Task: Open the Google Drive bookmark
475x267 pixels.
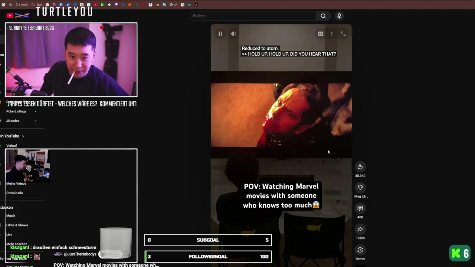Action: [x=10, y=5]
